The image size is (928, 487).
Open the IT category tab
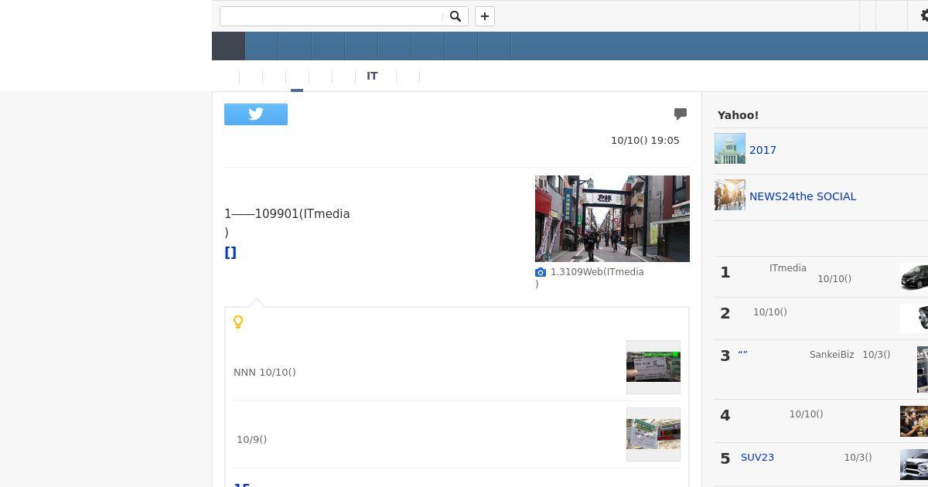(372, 76)
